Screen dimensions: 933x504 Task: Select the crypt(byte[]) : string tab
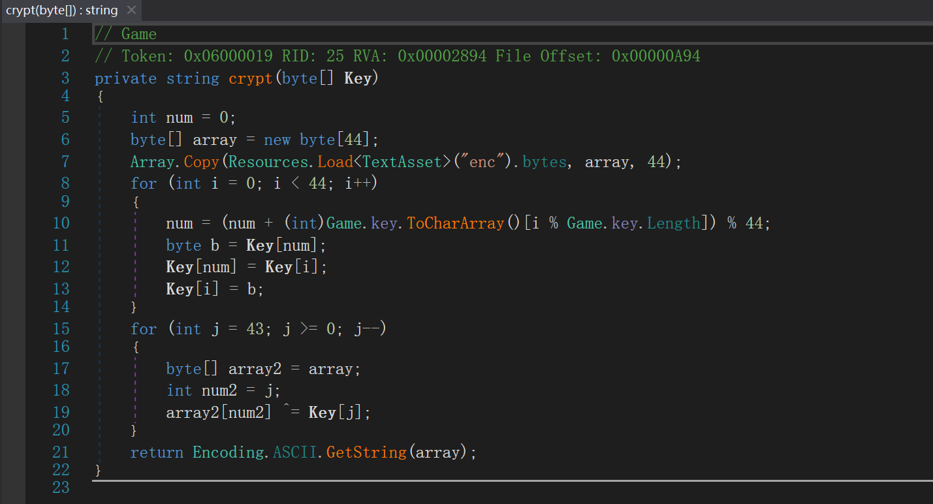tap(62, 10)
